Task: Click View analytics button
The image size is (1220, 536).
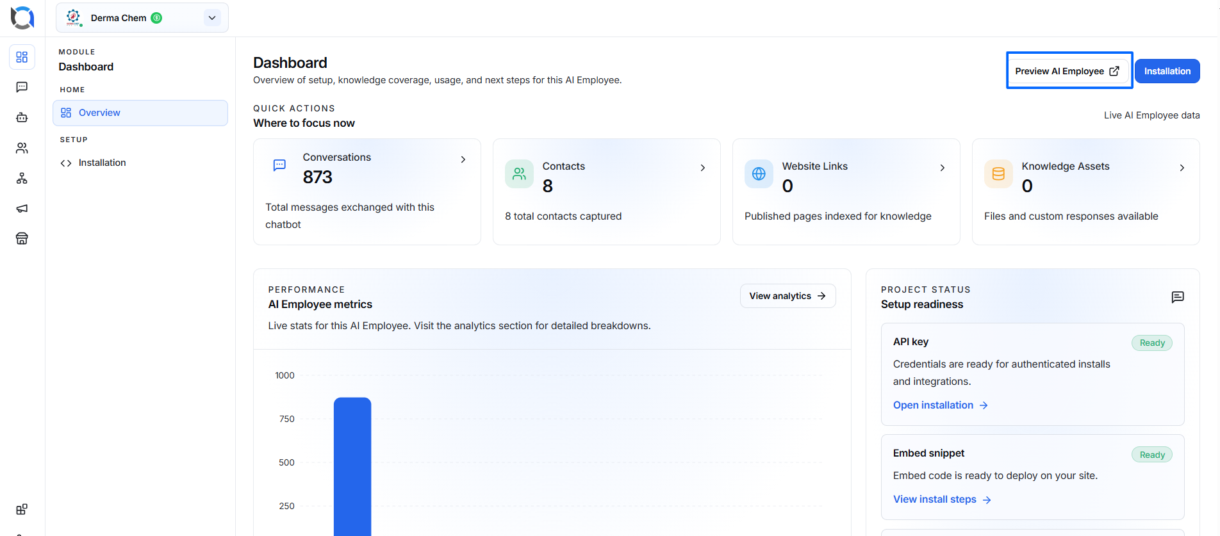Action: 787,296
